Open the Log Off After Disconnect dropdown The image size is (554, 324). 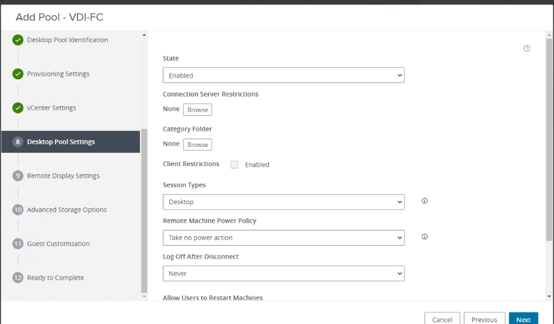283,273
